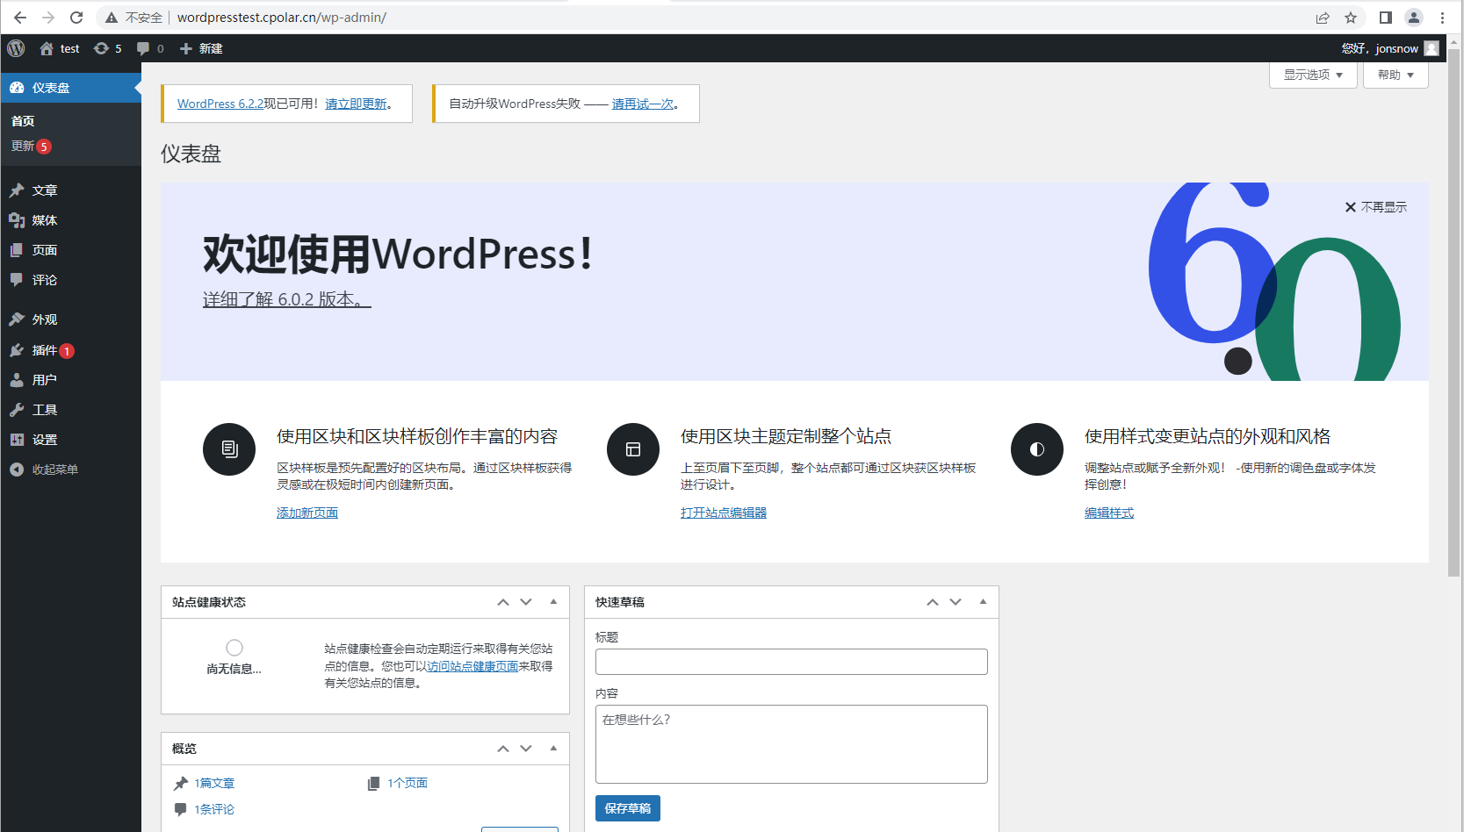Click the 保存草稿 button
Screen dimensions: 1464x832
[x=628, y=808]
